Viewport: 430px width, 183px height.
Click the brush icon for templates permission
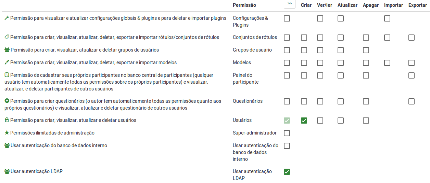pyautogui.click(x=7, y=62)
